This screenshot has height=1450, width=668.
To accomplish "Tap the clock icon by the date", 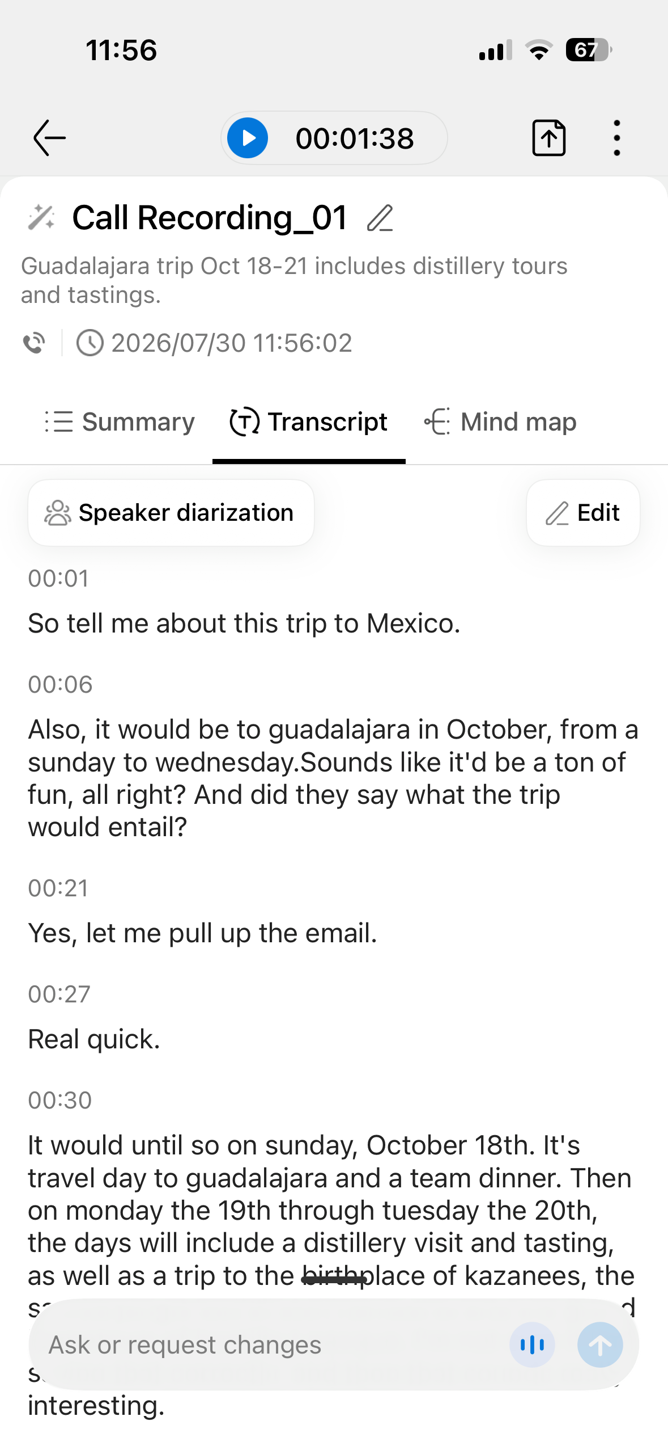I will [90, 343].
